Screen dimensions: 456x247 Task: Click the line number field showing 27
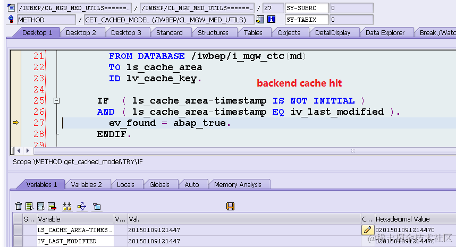pyautogui.click(x=273, y=8)
